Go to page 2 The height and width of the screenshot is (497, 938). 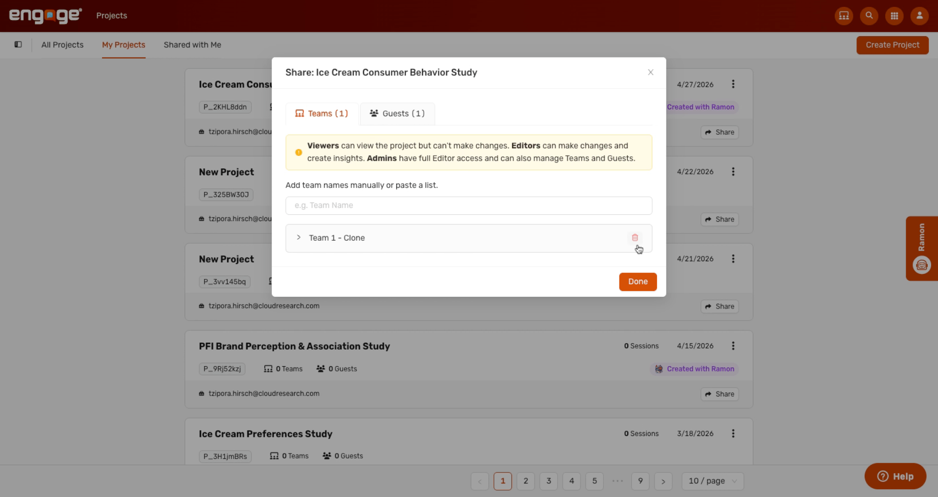(526, 481)
